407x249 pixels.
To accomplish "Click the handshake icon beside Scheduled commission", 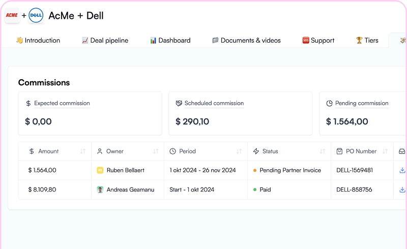I will (179, 103).
